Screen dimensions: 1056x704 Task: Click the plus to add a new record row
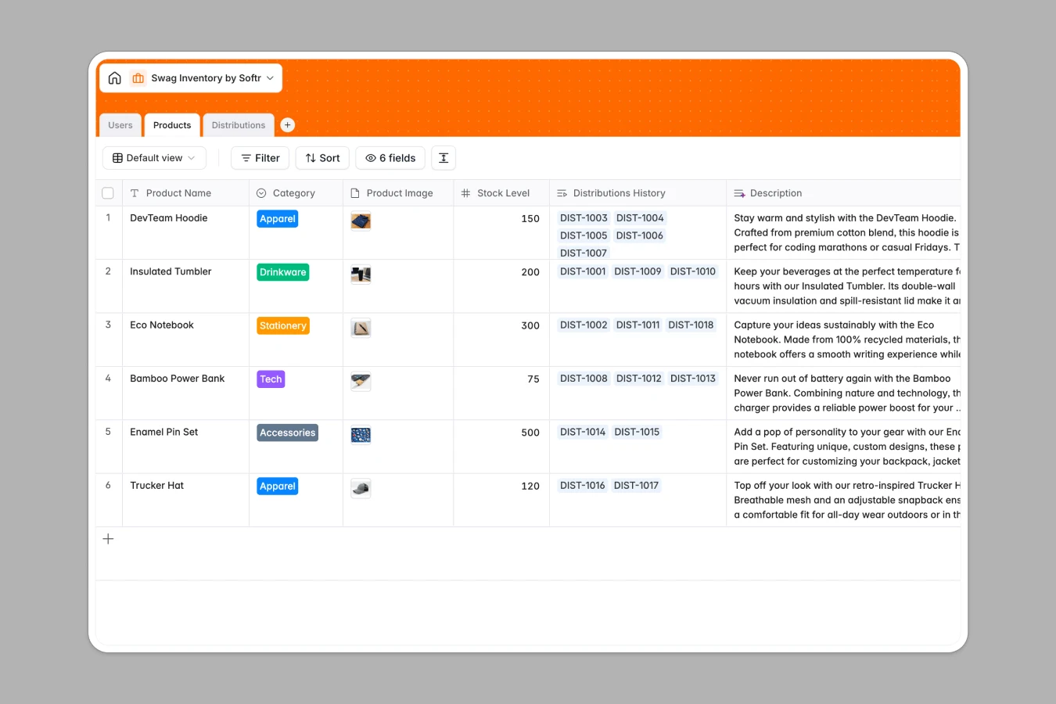click(108, 538)
